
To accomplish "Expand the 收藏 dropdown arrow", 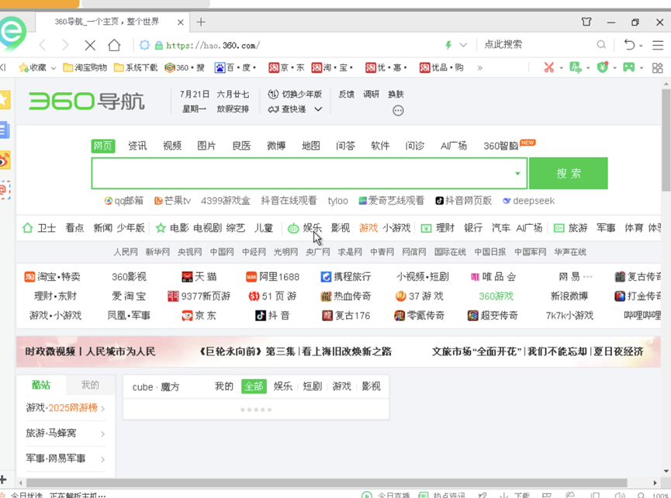I will [54, 68].
